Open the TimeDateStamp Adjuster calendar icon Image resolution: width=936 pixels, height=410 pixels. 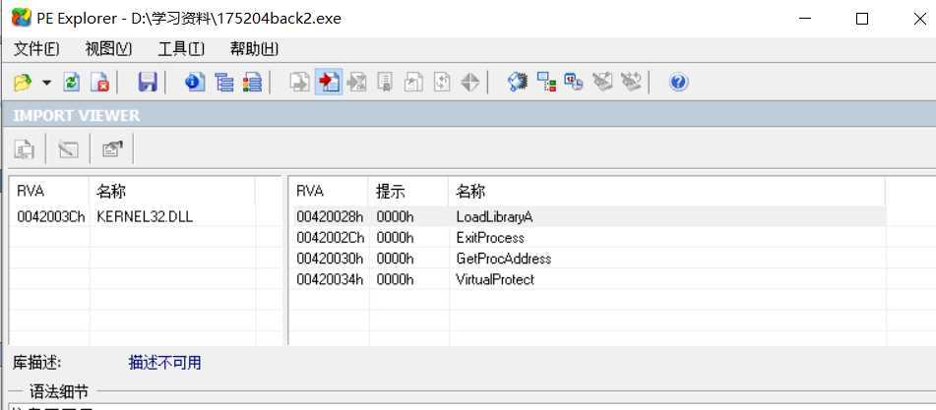(x=574, y=83)
